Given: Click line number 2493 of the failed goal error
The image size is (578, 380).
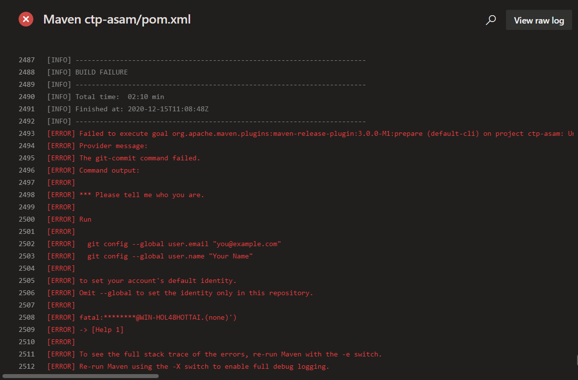Looking at the screenshot, I should pyautogui.click(x=26, y=133).
